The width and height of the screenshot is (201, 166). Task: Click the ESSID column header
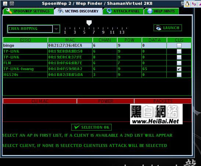25,40
